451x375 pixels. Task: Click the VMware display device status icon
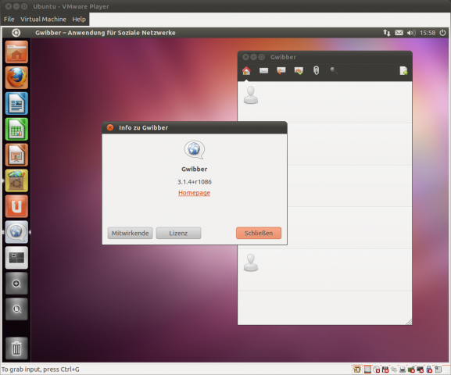[x=421, y=370]
